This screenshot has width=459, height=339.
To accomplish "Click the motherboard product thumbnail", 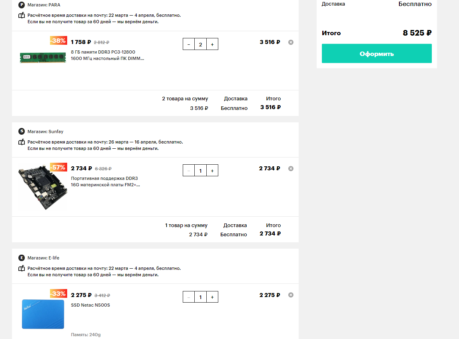I will [43, 187].
